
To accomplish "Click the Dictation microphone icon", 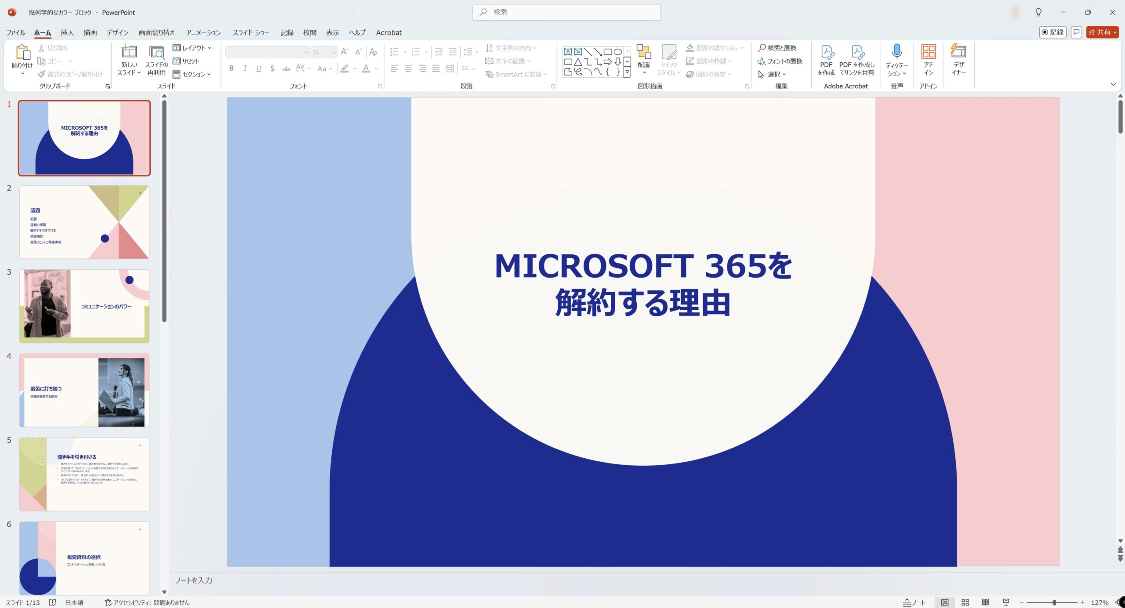I will pos(897,51).
